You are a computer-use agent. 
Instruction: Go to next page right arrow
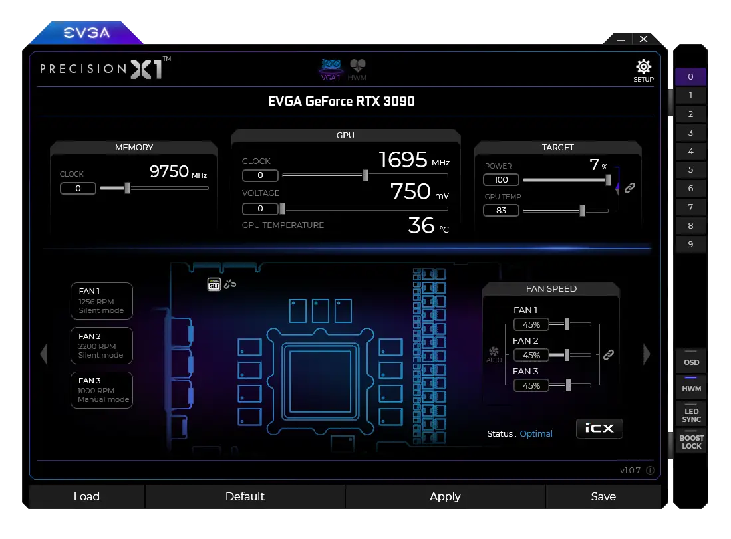(646, 354)
